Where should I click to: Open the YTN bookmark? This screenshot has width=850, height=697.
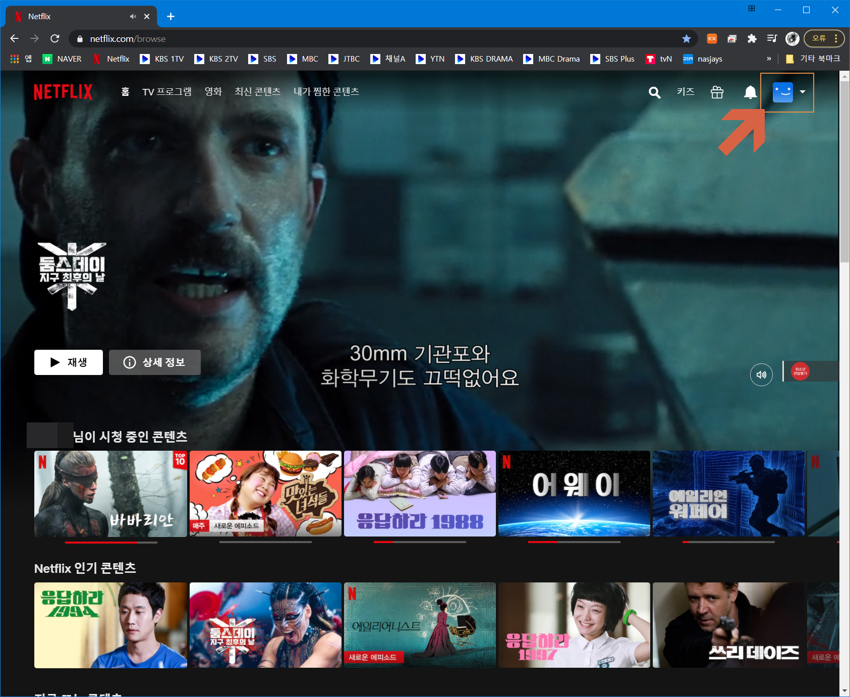[430, 59]
